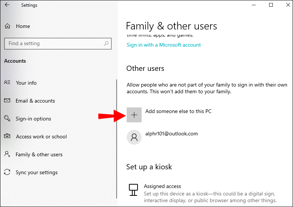Click the search magnifier icon
This screenshot has width=293, height=207.
pos(107,44)
